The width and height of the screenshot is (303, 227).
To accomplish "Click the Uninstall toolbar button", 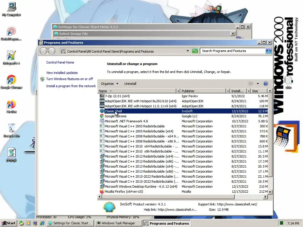I will 130,84.
